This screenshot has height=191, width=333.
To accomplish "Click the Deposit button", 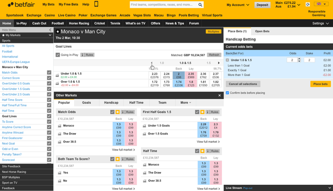I will tap(262, 5).
